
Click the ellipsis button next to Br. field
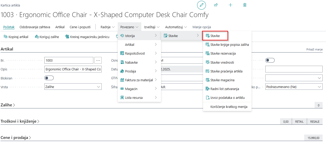tap(98, 60)
